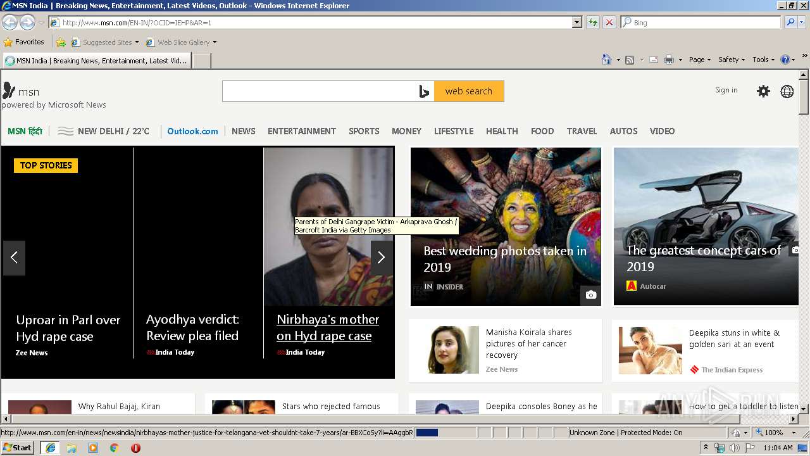
Task: Open the weather icon beside New Delhi
Action: (x=66, y=131)
